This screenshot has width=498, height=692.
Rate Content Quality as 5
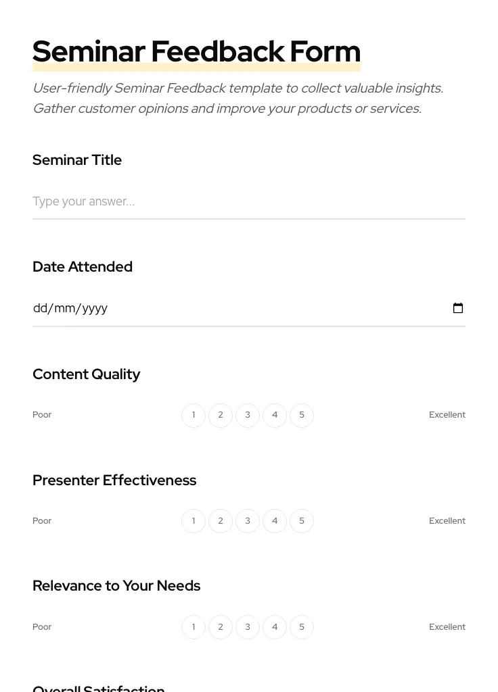click(x=302, y=415)
